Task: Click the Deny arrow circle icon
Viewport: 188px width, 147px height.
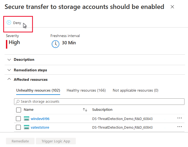Action: (9, 23)
